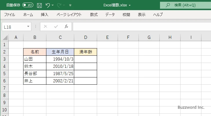Click the greyed Redo arrow icon
211x116 pixels.
59,5
